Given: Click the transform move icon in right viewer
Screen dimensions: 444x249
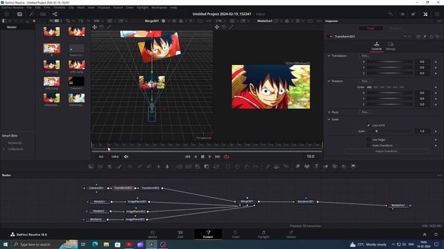Looking at the screenshot, I should (217, 27).
